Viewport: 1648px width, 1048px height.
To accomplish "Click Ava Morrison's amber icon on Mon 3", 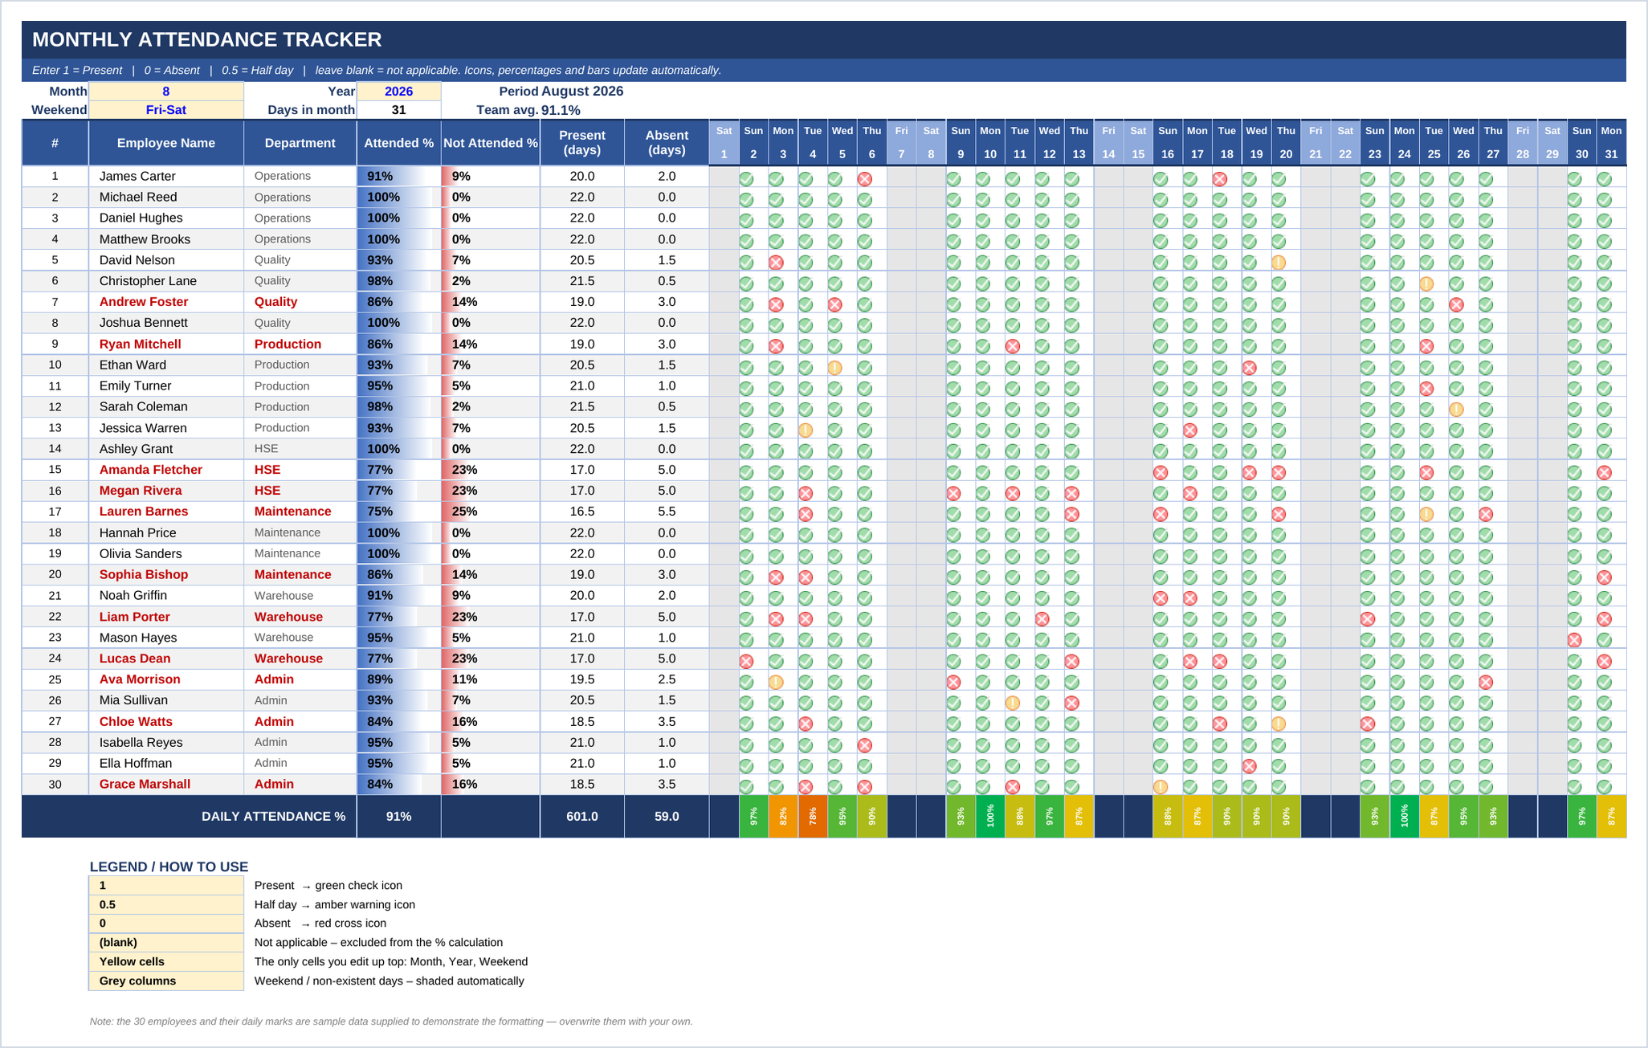I will (x=776, y=682).
